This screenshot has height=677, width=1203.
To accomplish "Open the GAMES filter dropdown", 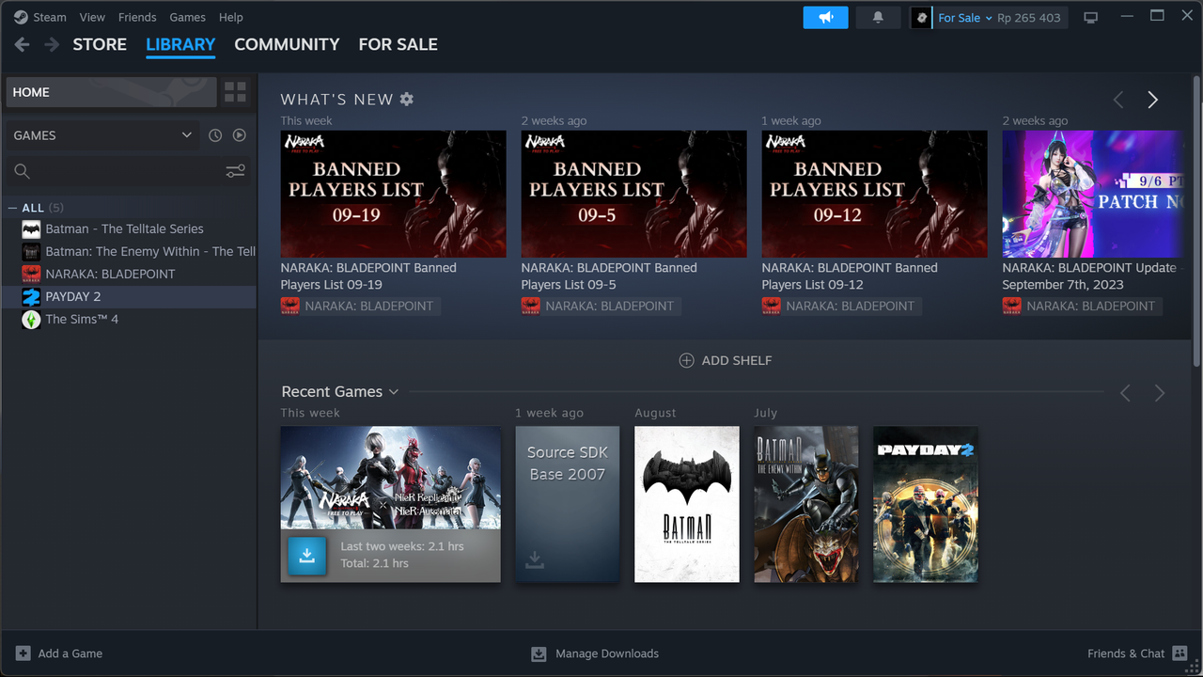I will point(102,135).
